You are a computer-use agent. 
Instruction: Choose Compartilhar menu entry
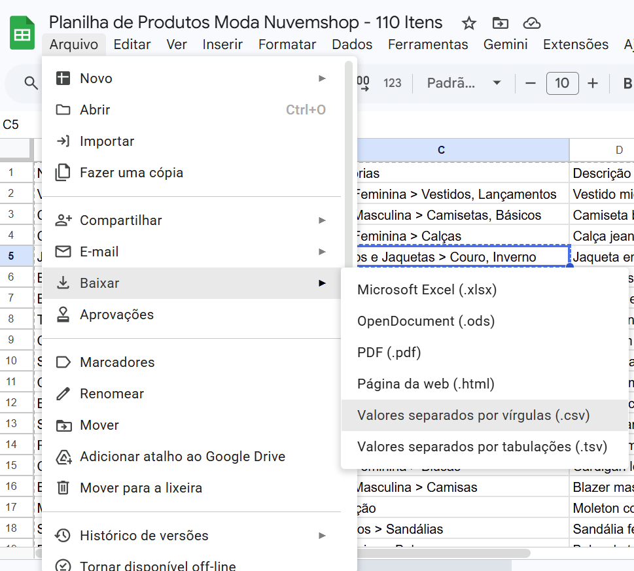192,220
